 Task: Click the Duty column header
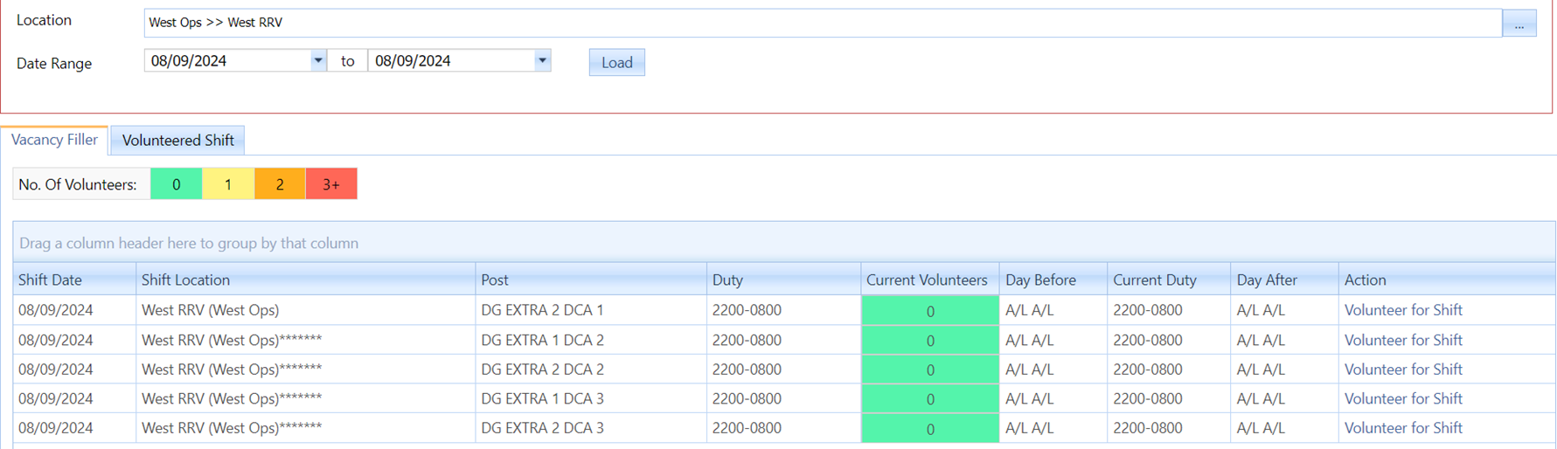[x=726, y=280]
